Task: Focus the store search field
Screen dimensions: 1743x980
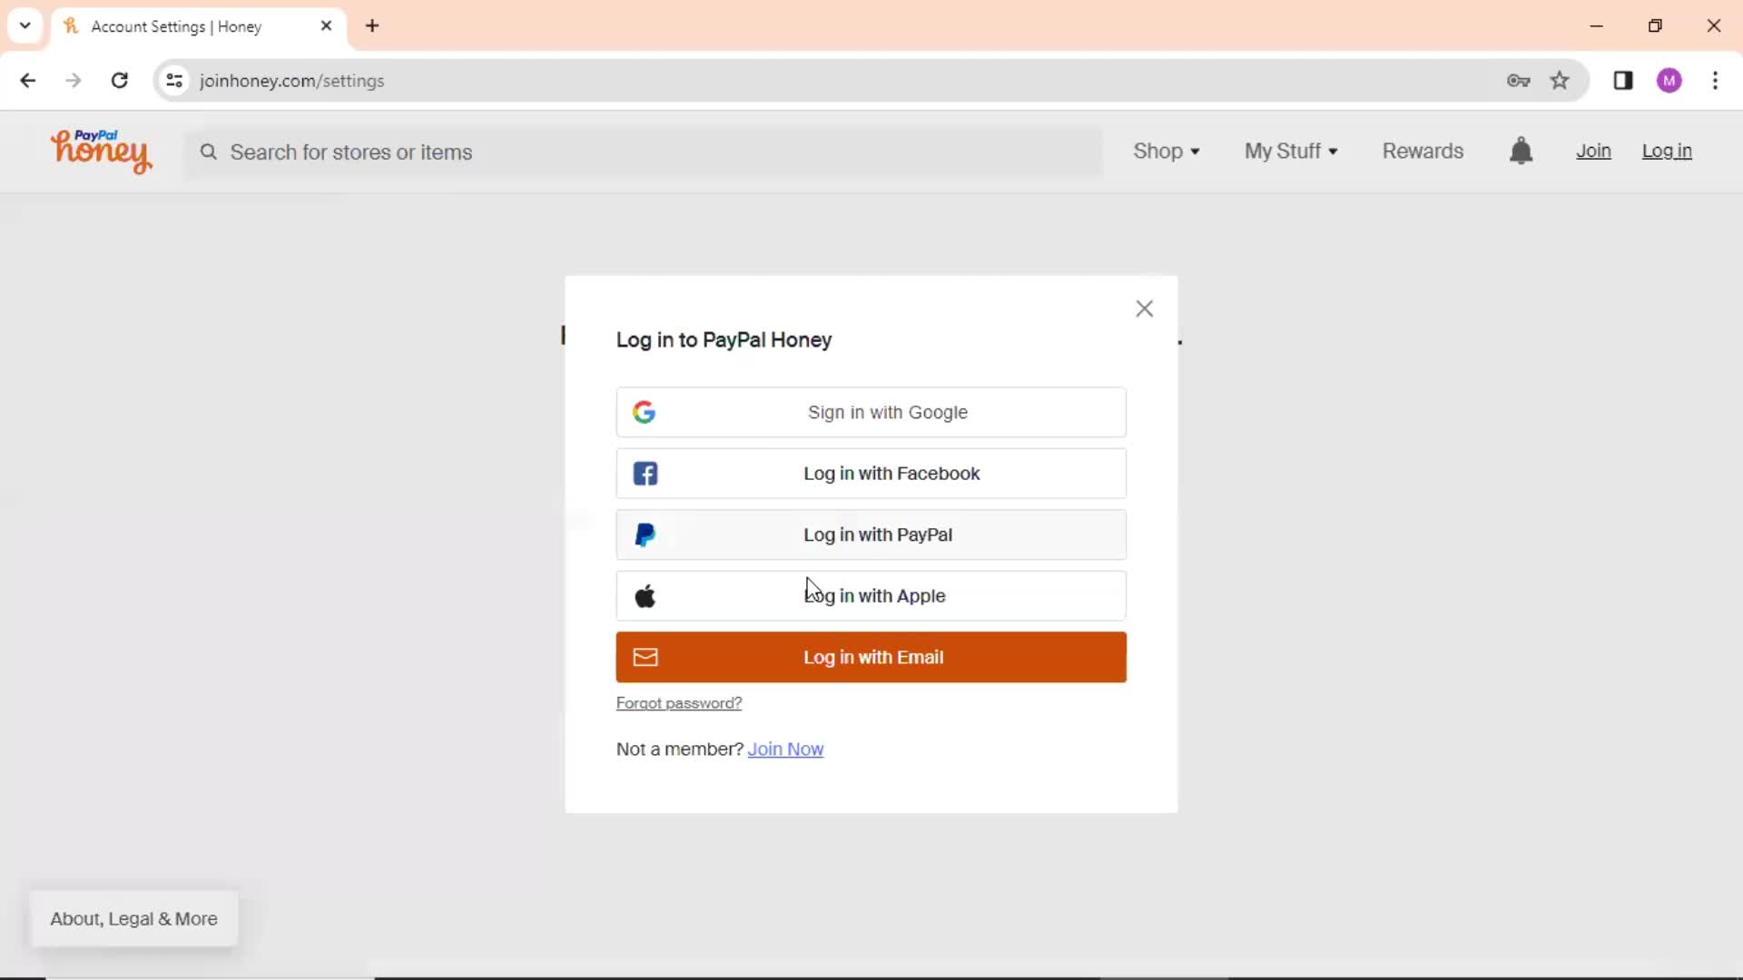Action: (644, 152)
